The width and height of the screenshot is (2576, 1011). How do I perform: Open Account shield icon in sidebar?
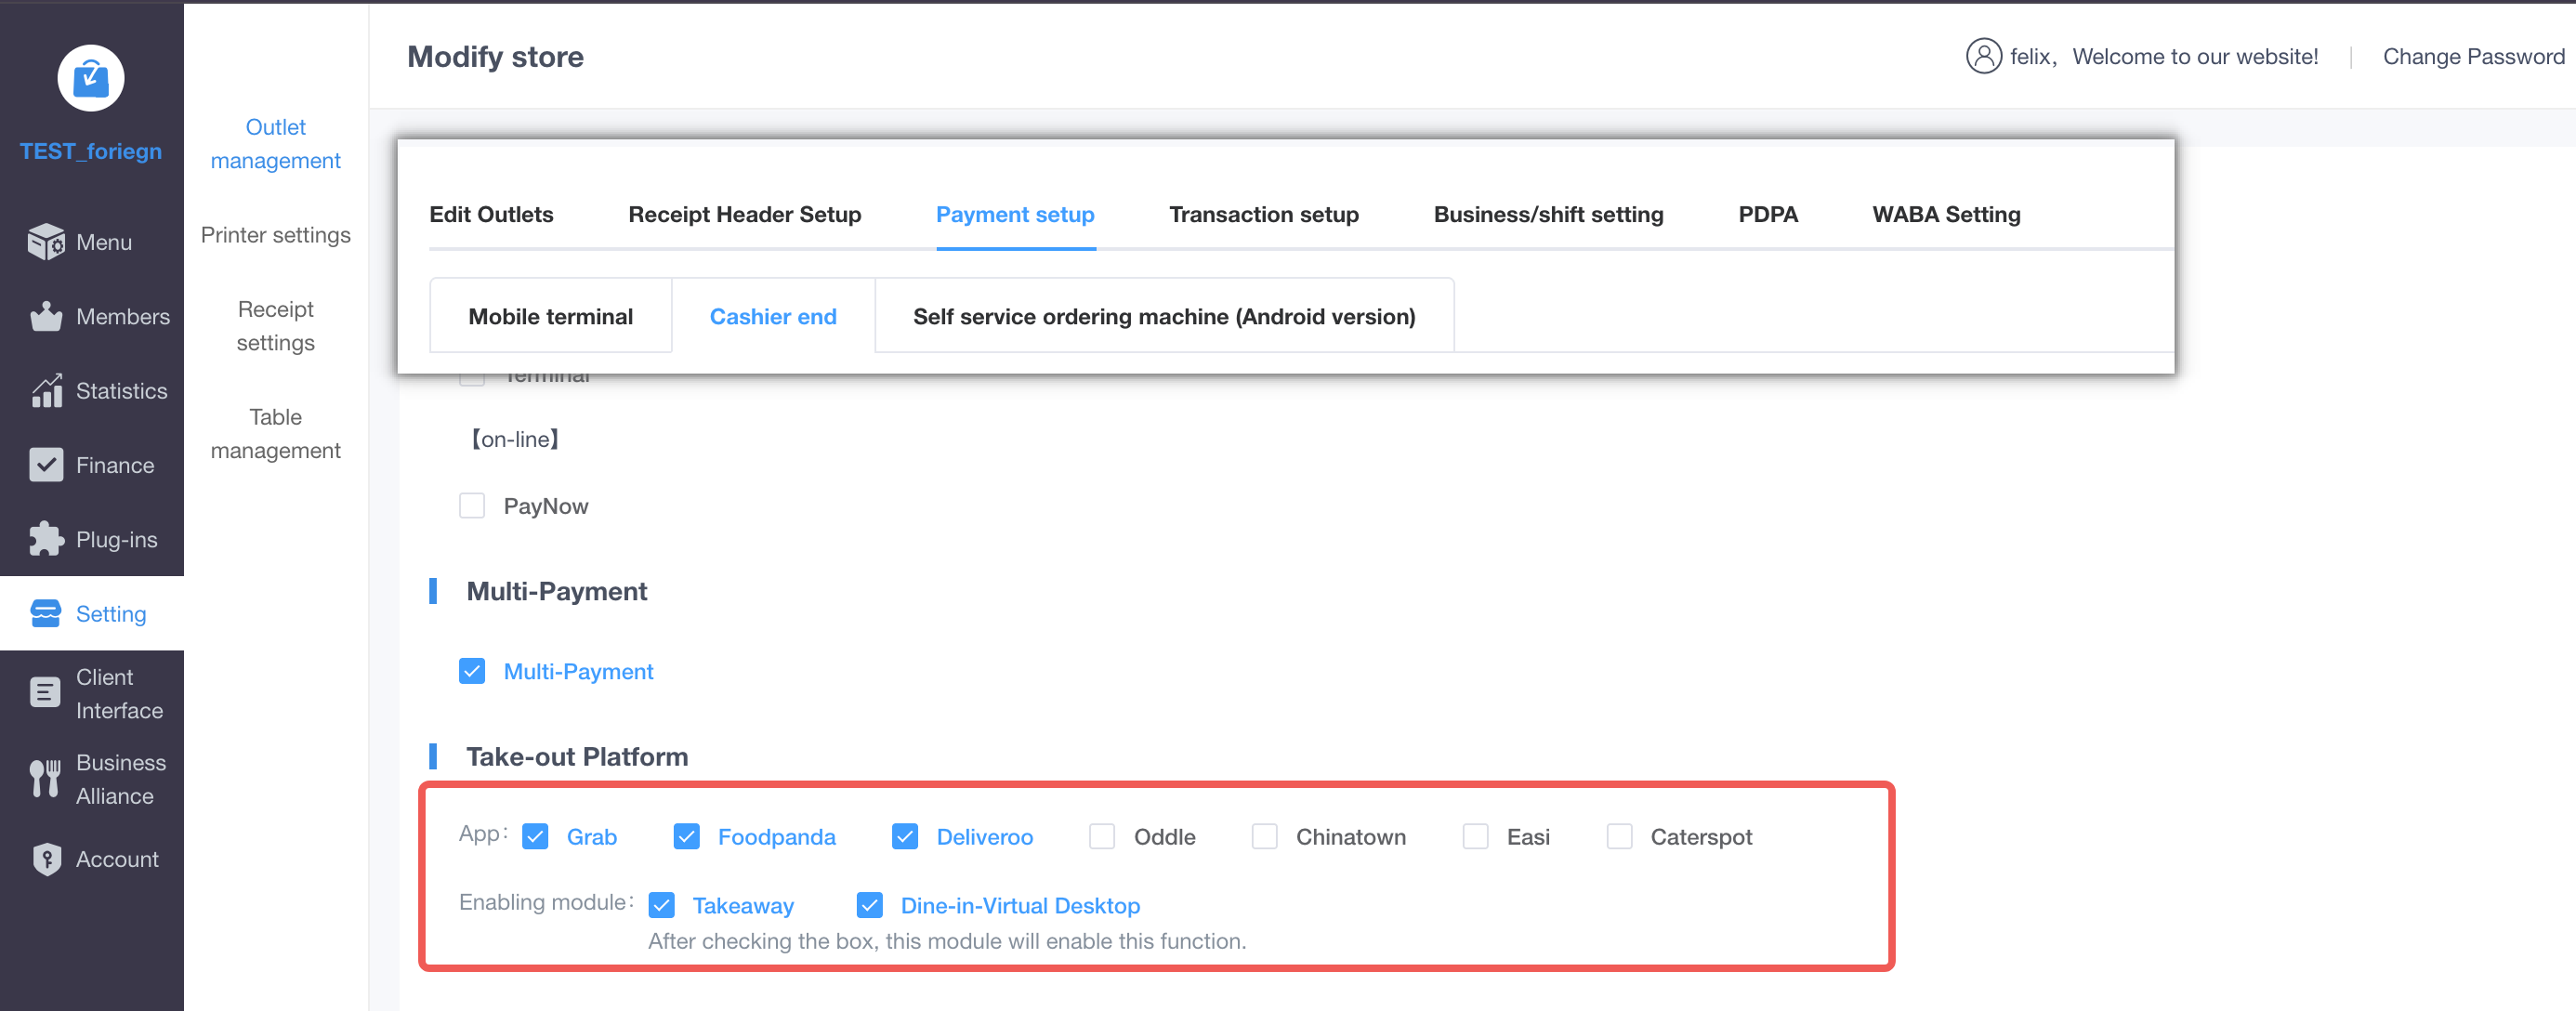tap(46, 859)
